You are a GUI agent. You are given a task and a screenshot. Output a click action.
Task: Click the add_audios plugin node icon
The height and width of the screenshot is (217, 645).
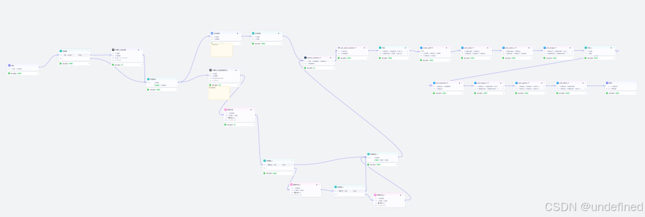[463, 48]
